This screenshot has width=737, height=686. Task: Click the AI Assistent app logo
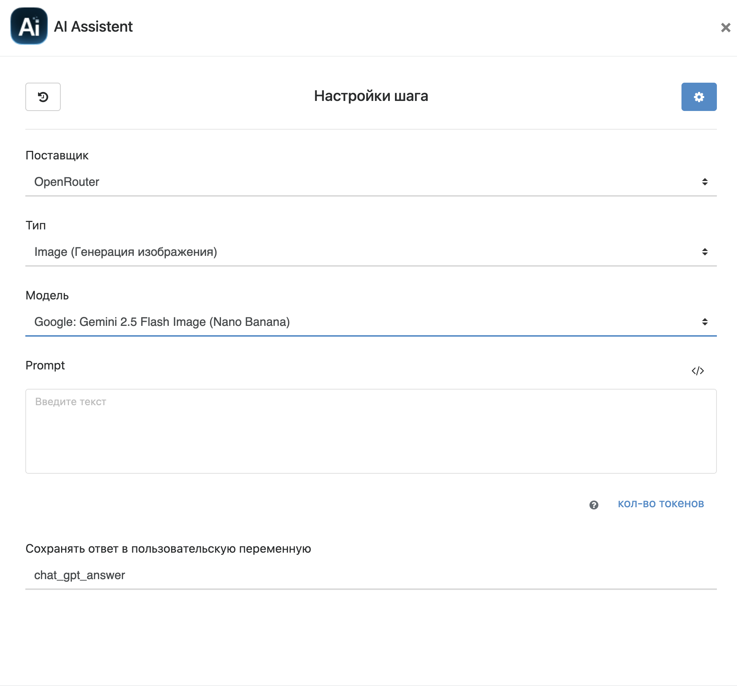(x=29, y=26)
